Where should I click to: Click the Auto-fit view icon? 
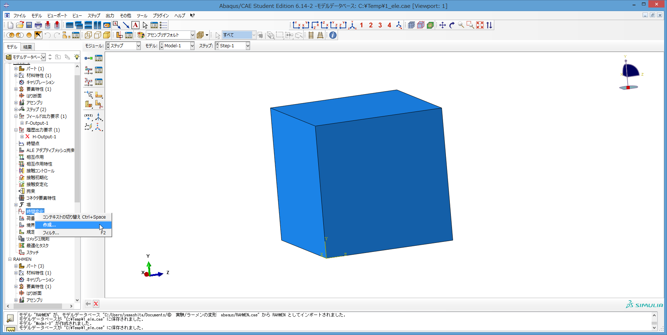[x=480, y=25]
